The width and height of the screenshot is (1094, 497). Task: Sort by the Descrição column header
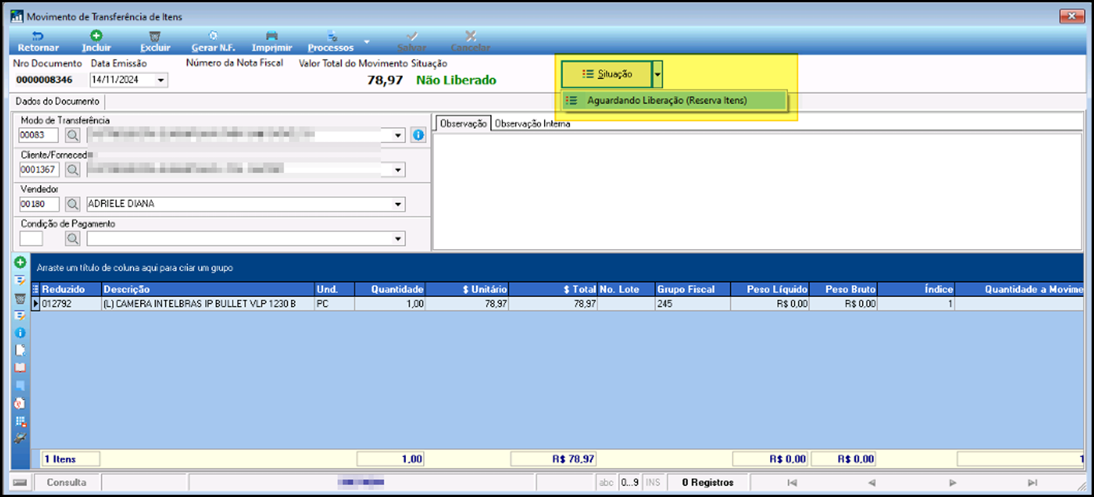(207, 290)
